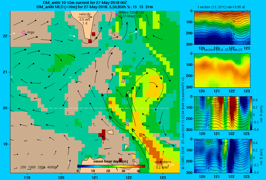Click the '-0.4' tick on vel. E colorbar
The height and width of the screenshot is (180, 266).
(256, 172)
